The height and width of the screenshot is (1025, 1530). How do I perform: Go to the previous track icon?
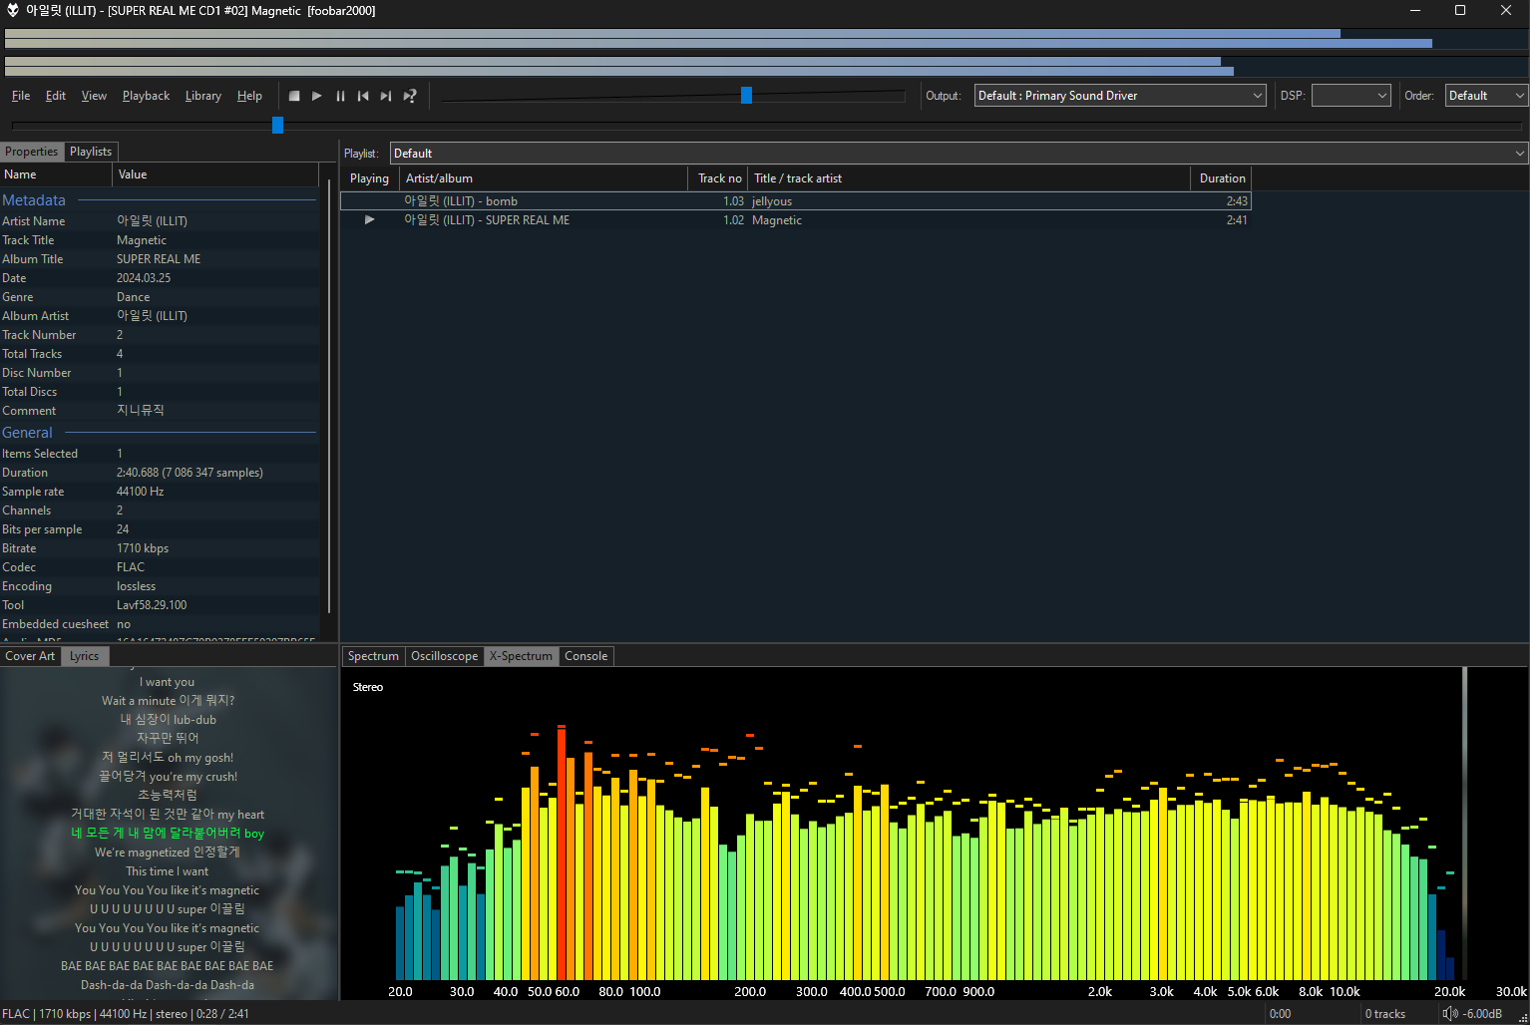pyautogui.click(x=363, y=96)
